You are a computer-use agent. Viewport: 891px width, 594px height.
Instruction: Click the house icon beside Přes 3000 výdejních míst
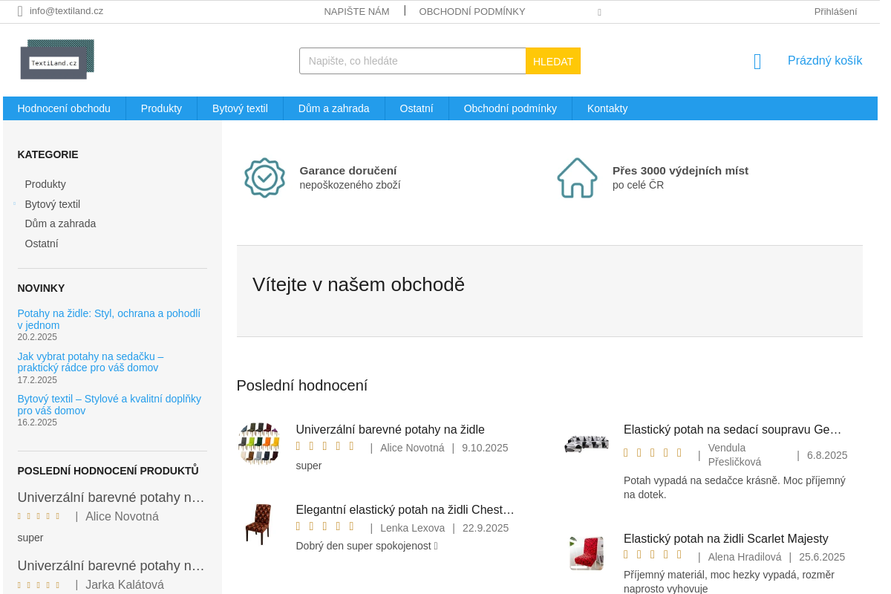577,177
